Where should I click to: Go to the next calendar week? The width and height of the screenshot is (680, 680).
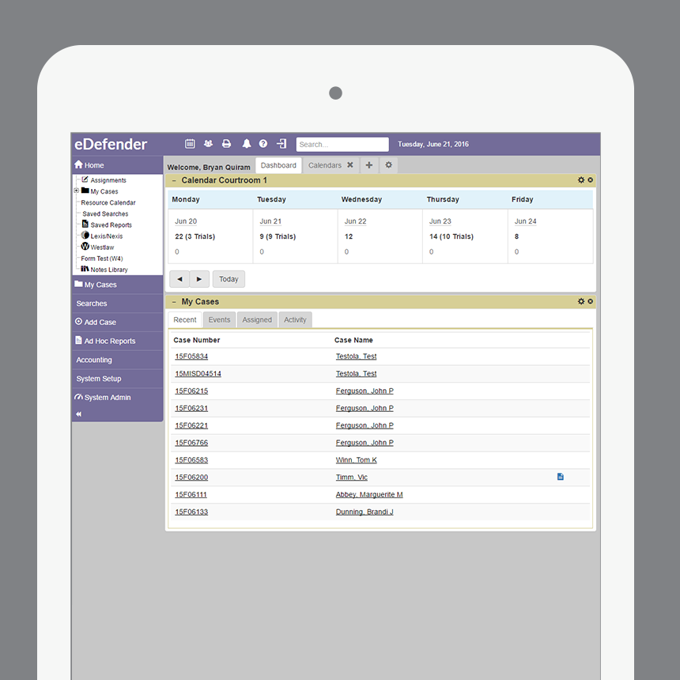pyautogui.click(x=199, y=279)
